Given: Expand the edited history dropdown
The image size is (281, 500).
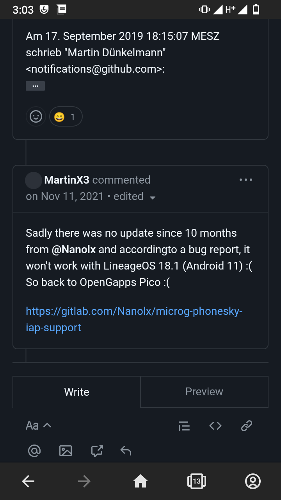Looking at the screenshot, I should tap(152, 197).
